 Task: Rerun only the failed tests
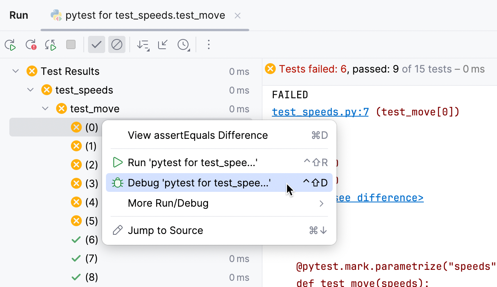click(x=30, y=44)
